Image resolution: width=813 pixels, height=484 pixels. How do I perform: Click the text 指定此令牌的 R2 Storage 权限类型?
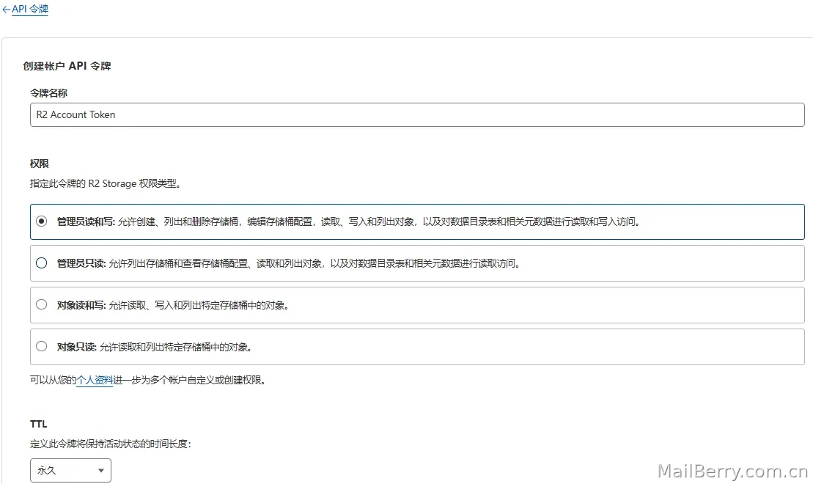pos(106,183)
